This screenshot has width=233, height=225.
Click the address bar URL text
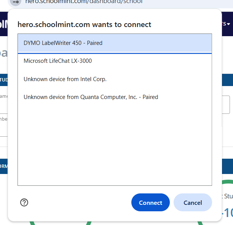coord(84,2)
